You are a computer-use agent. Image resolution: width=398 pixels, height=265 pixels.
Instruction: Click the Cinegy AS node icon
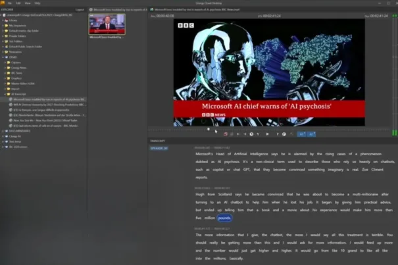7,136
